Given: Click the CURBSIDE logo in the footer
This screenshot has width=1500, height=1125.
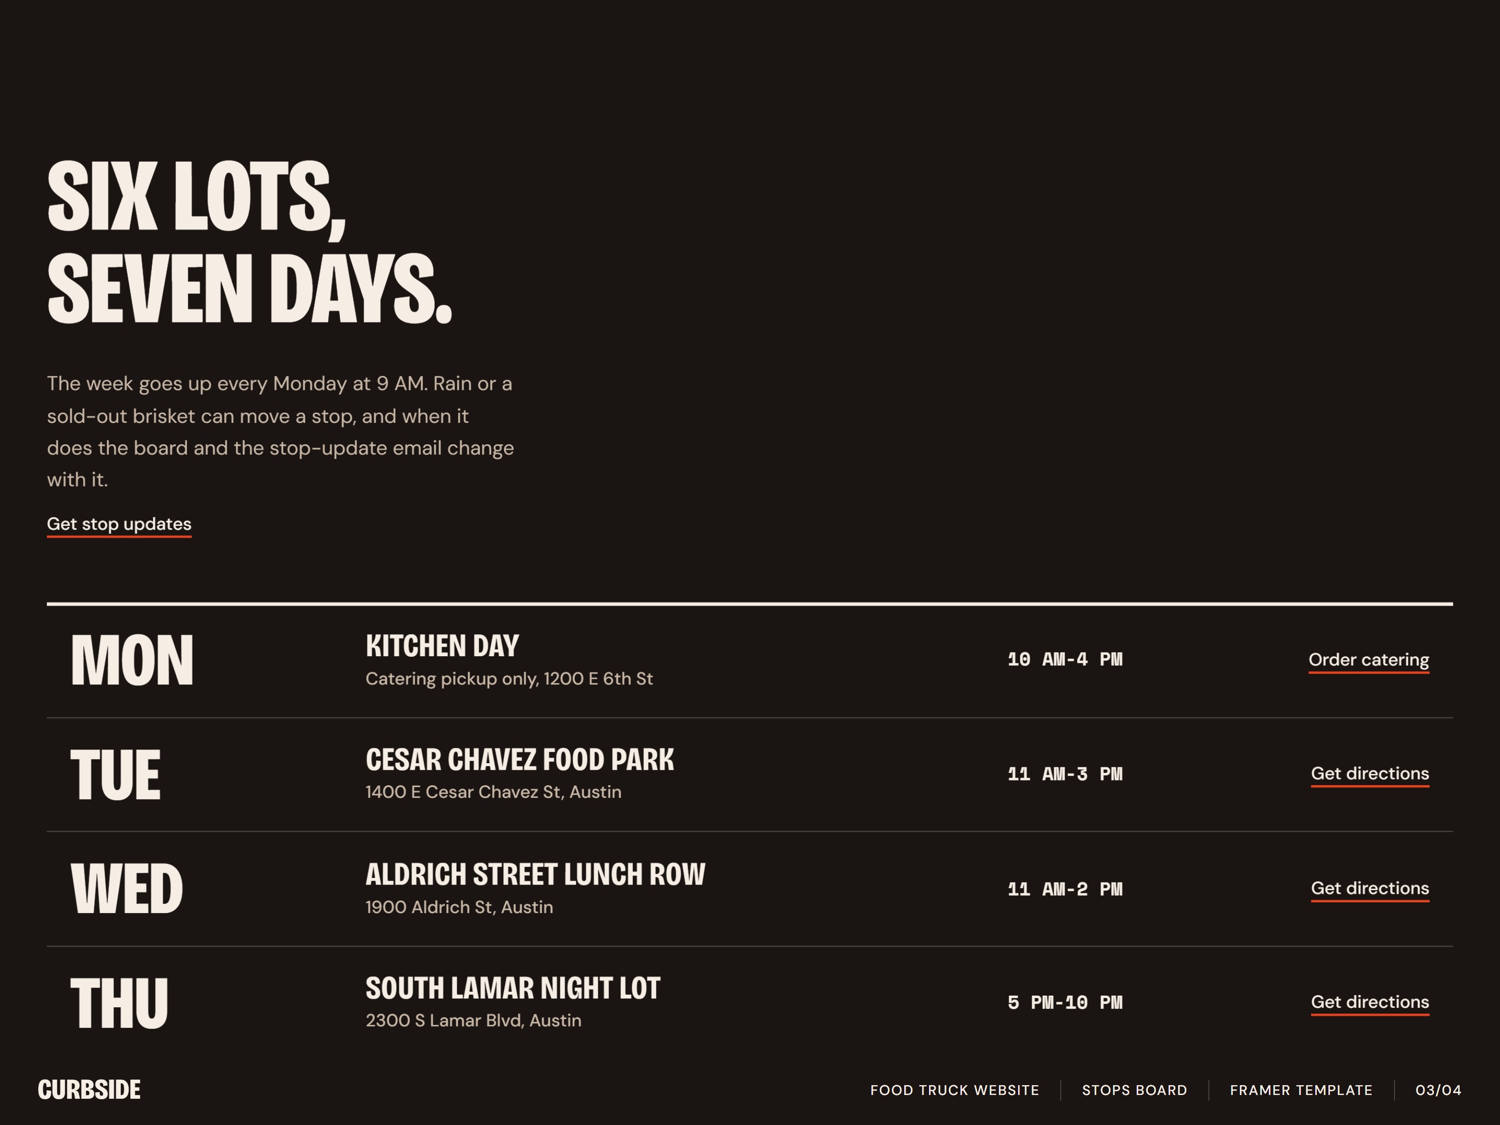Looking at the screenshot, I should [x=89, y=1090].
